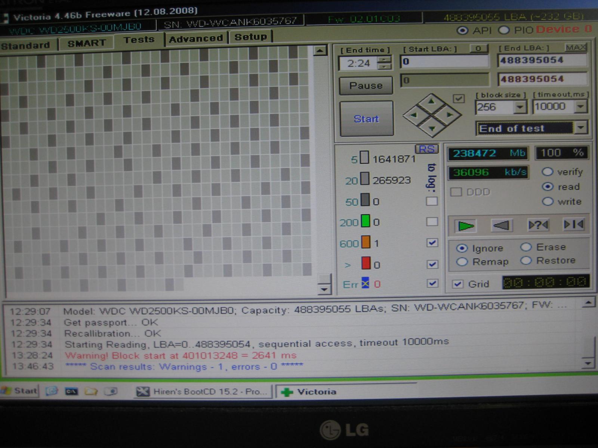Click the reverse scan arrow button

coord(501,225)
